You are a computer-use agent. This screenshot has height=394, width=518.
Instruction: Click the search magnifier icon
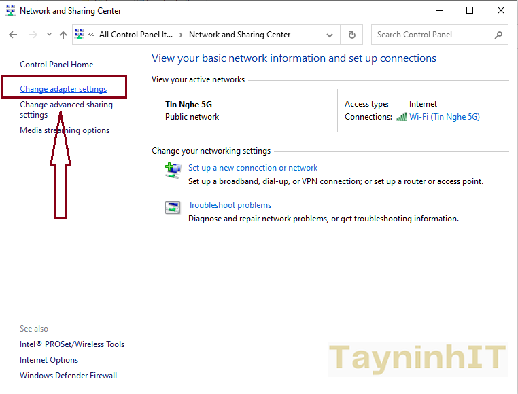coord(498,35)
